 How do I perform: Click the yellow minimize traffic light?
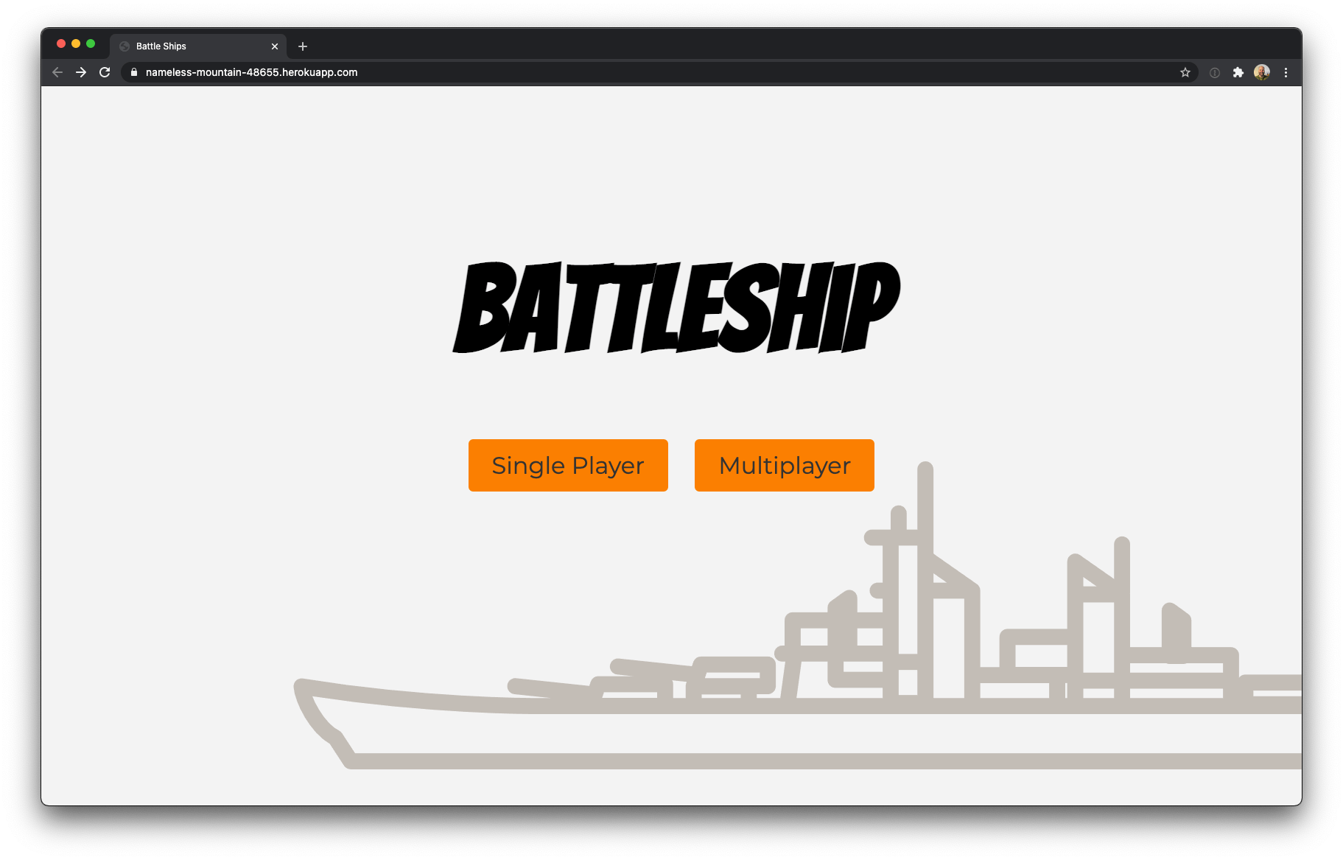(x=75, y=43)
